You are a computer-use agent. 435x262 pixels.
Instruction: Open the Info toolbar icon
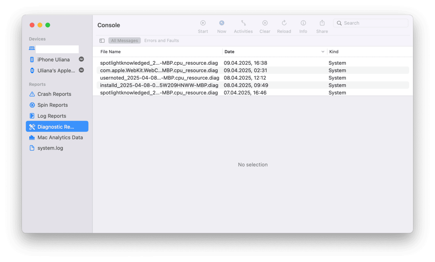(x=303, y=23)
